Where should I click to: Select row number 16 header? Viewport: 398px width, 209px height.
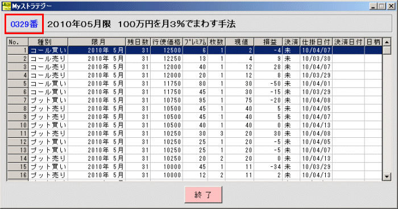coord(18,175)
